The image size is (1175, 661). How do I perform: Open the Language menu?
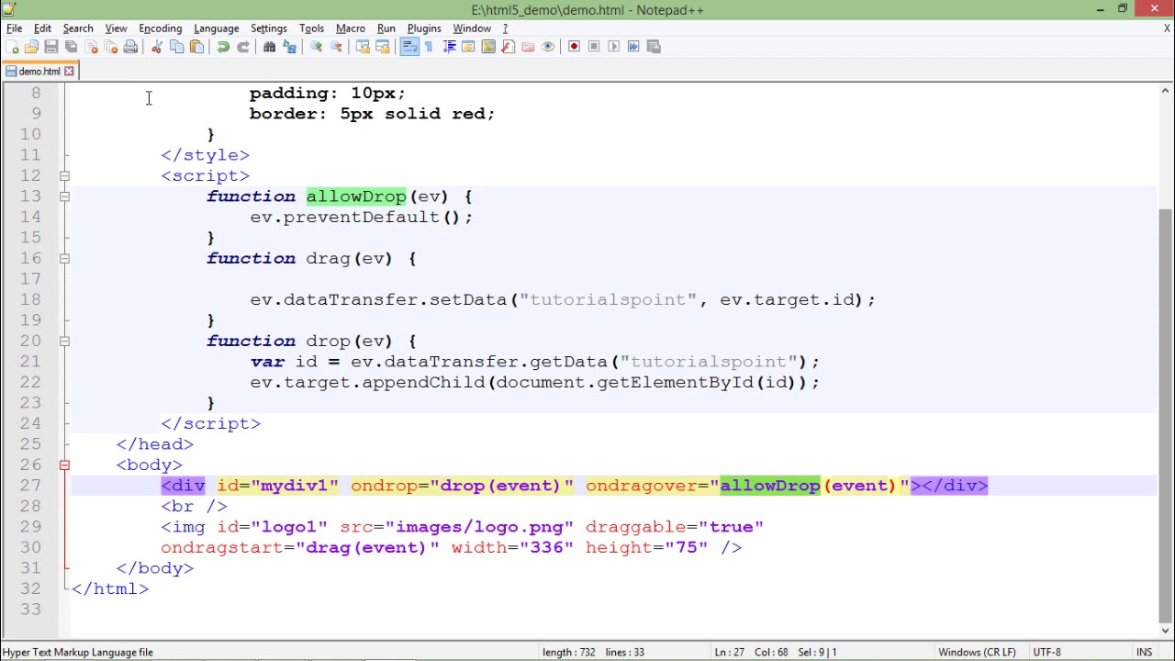(x=217, y=28)
